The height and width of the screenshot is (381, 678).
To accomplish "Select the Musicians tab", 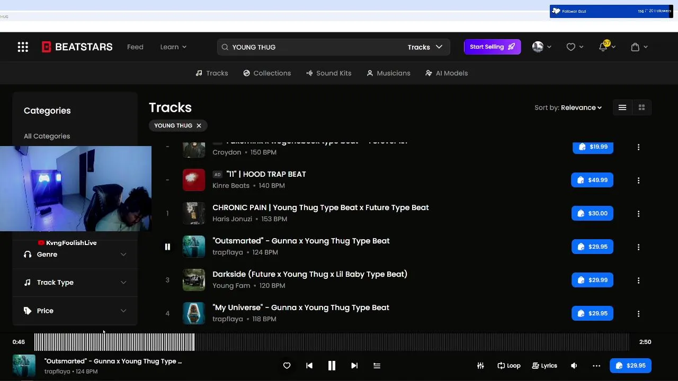I will 388,73.
